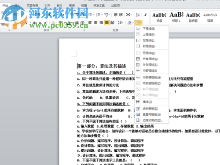Apply the 强调 style

(210, 17)
